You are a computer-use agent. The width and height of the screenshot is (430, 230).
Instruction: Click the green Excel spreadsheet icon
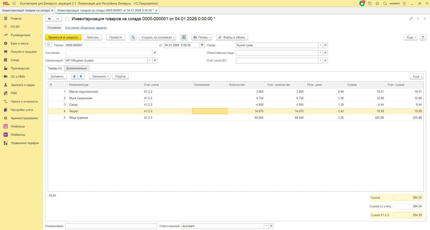point(184,37)
